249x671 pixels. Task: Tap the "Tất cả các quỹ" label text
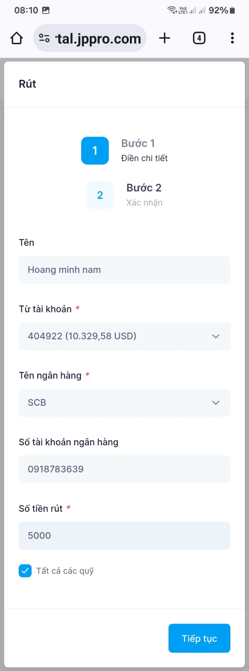point(65,571)
